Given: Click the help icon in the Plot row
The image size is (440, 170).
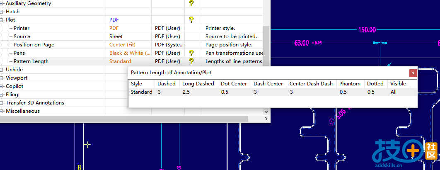Looking at the screenshot, I should (x=191, y=19).
